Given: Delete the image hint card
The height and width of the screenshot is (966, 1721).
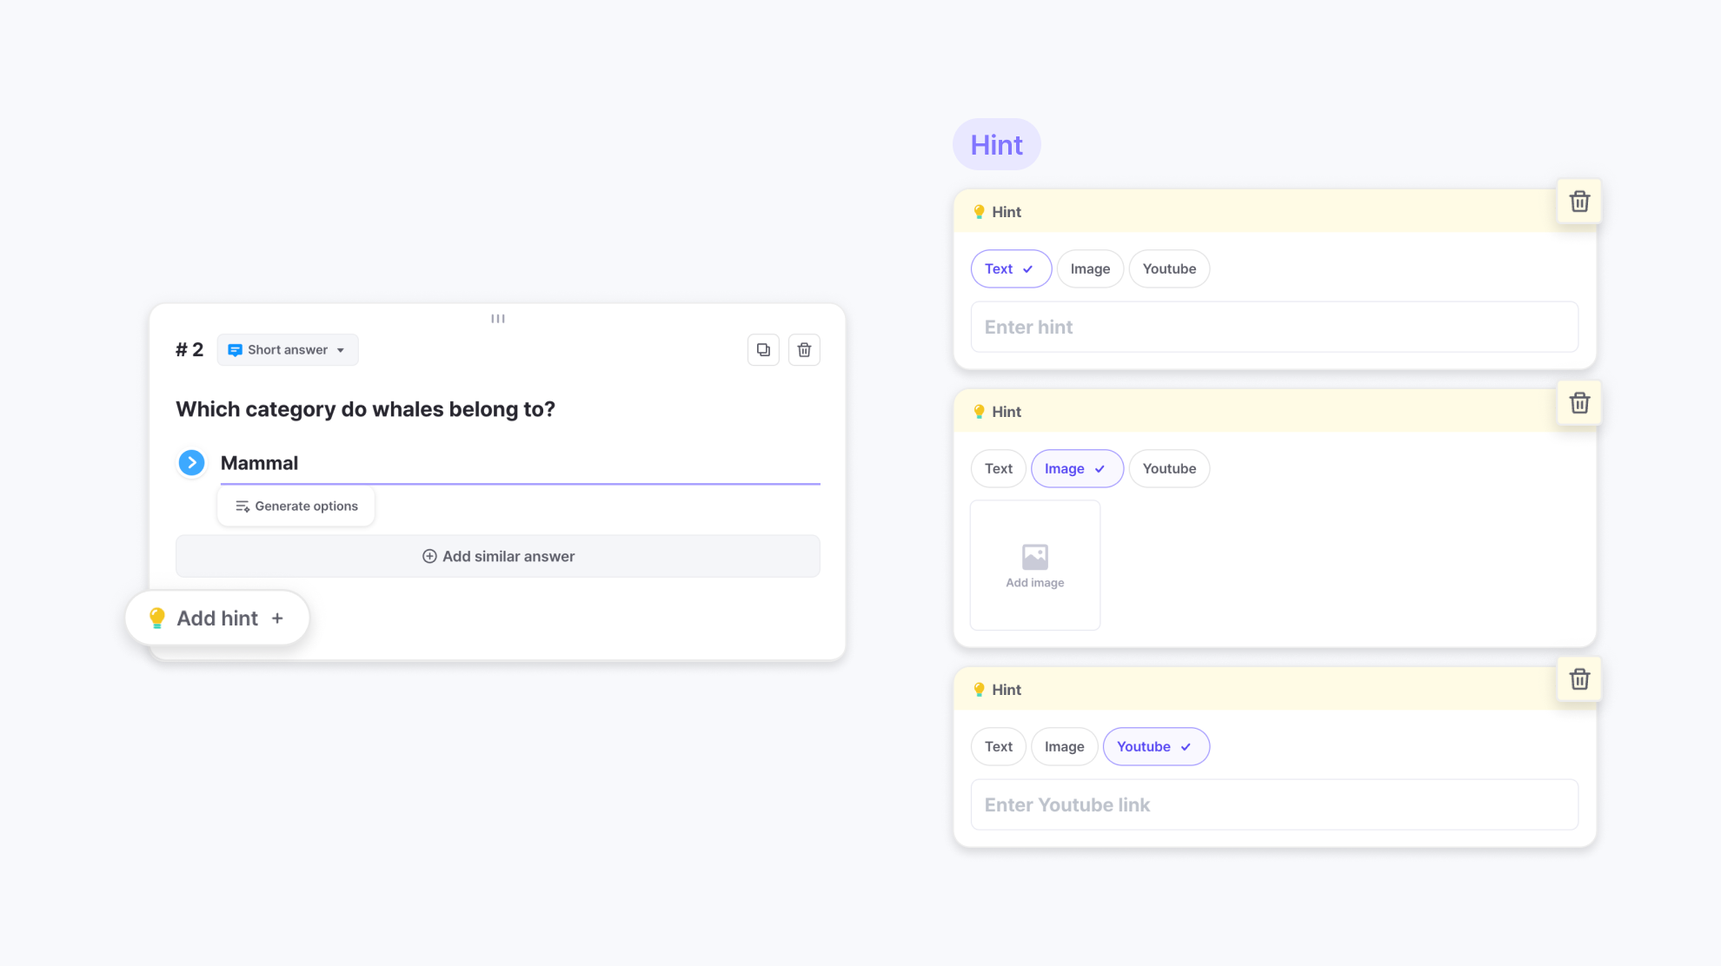Looking at the screenshot, I should click(x=1579, y=403).
